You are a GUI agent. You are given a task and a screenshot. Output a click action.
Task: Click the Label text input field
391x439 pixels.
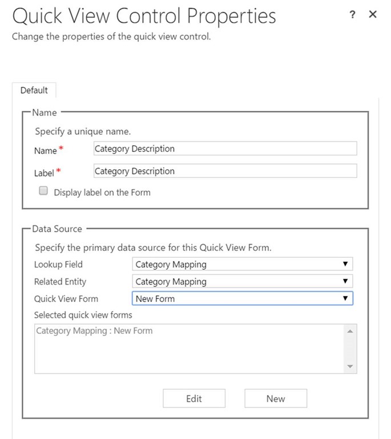point(225,171)
